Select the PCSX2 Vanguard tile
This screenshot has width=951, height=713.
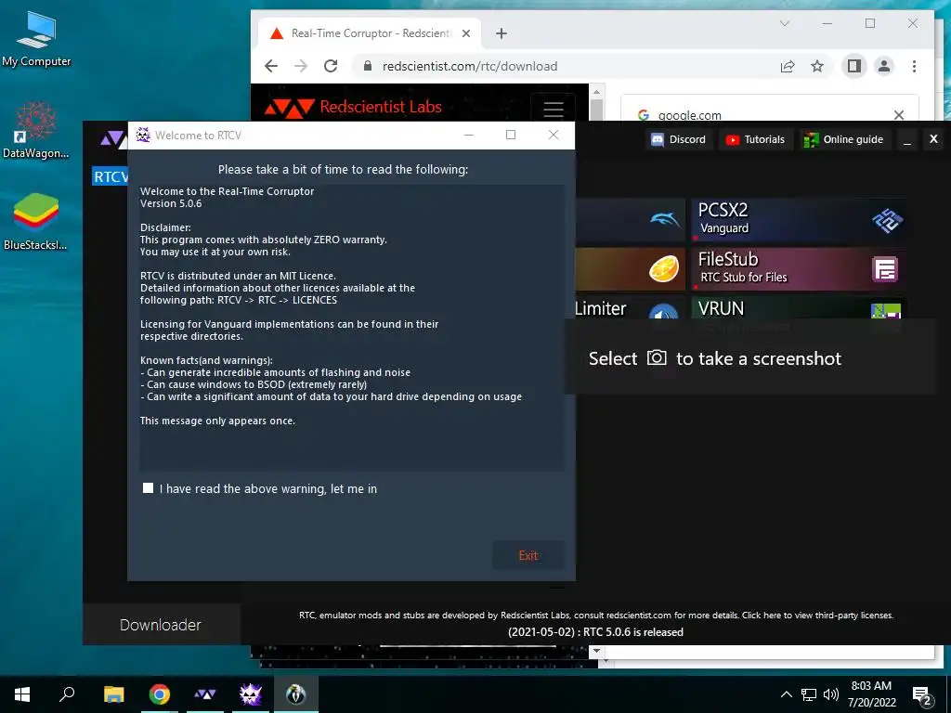(x=800, y=220)
